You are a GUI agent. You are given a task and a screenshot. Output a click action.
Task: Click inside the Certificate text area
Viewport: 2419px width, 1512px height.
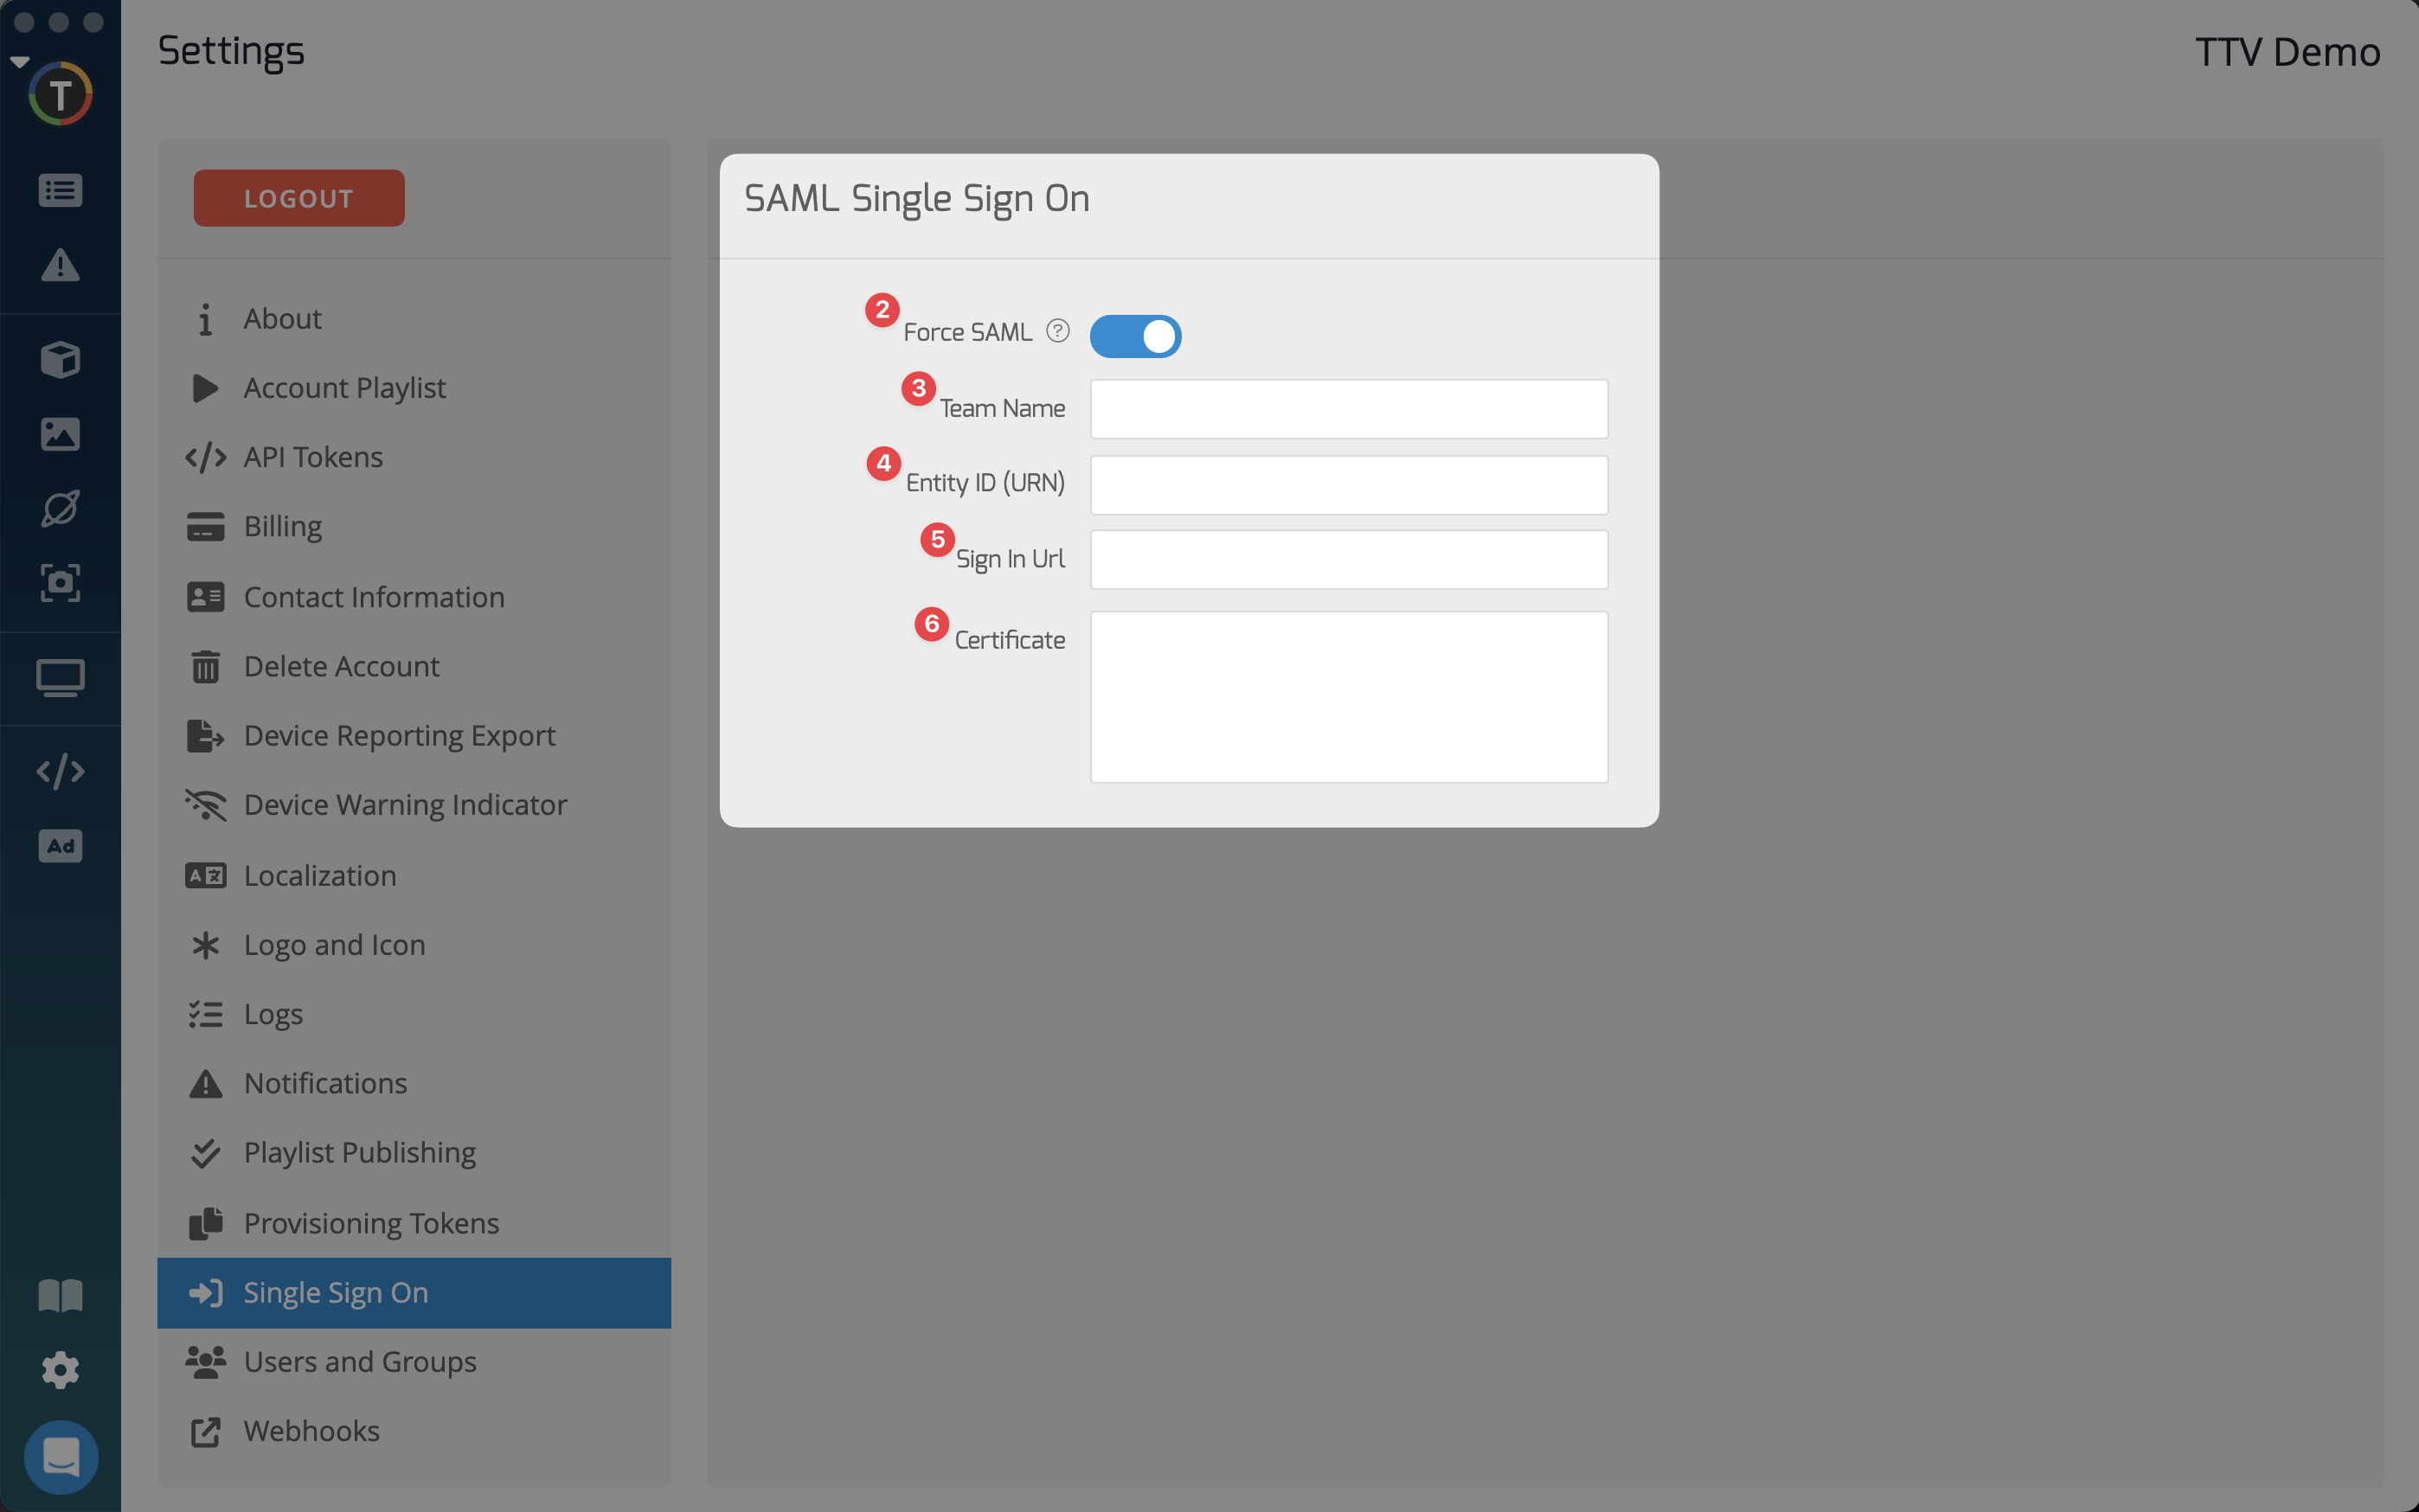pos(1348,697)
